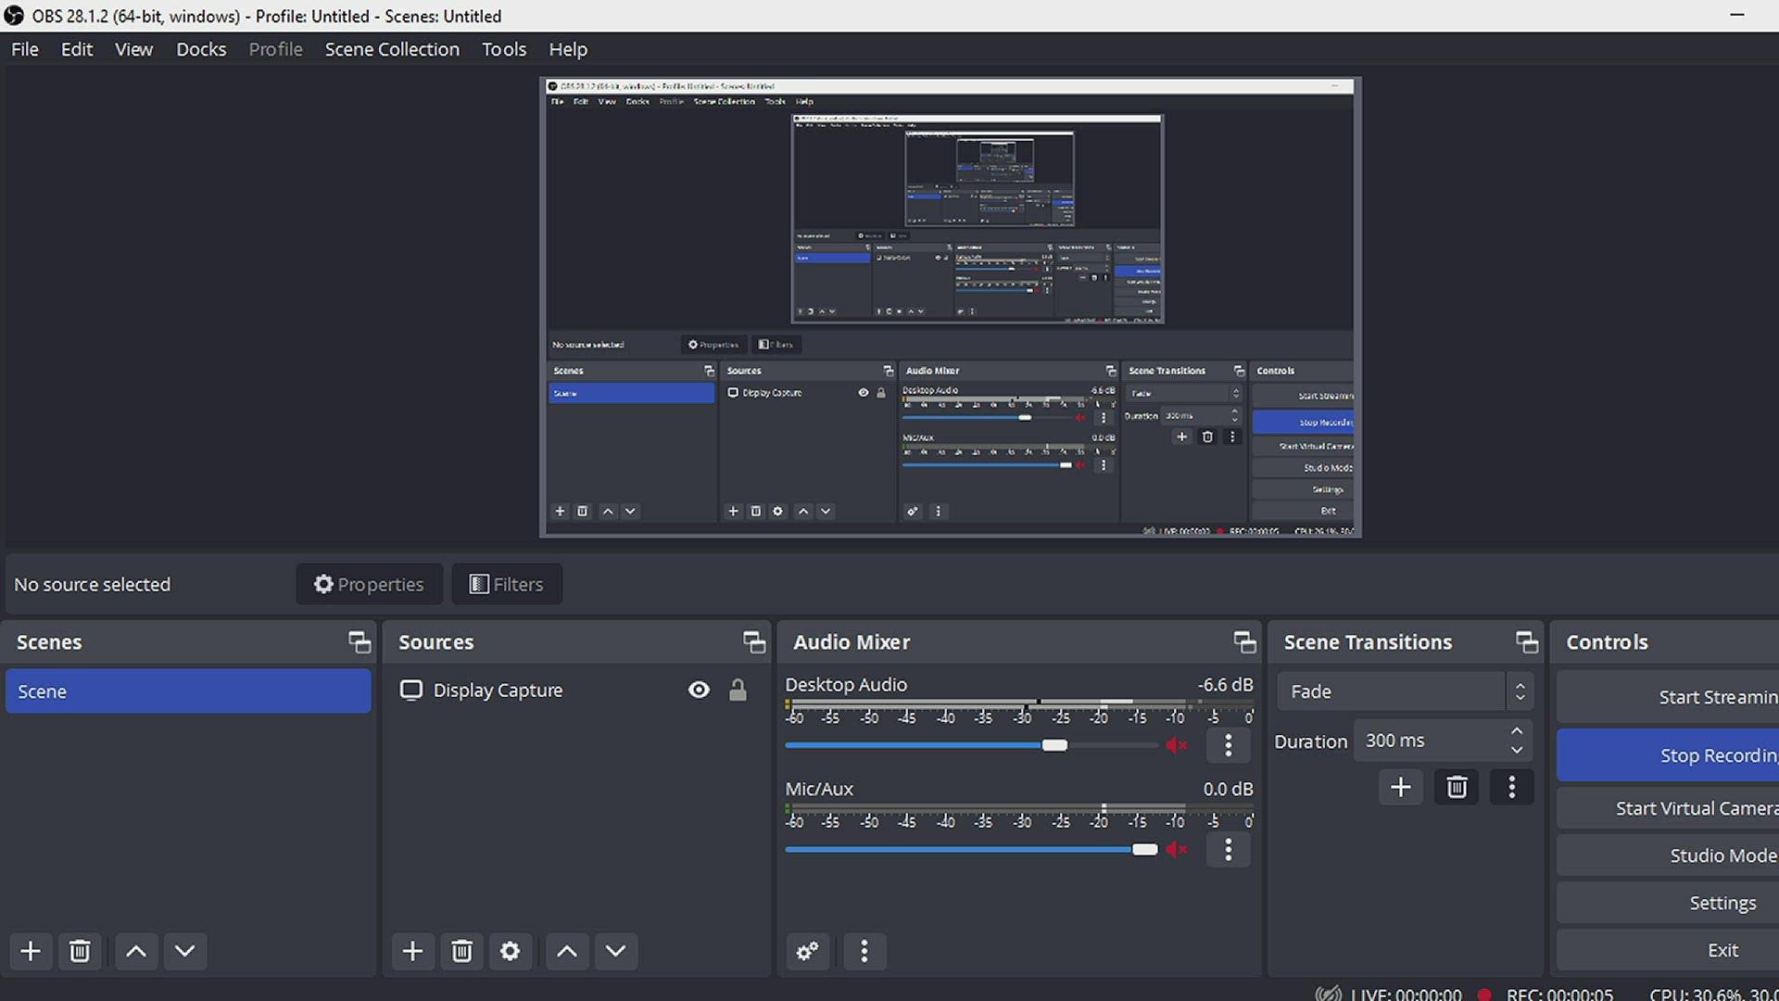This screenshot has height=1001, width=1779.
Task: Open Mic/Aux three-dot options menu
Action: [1228, 849]
